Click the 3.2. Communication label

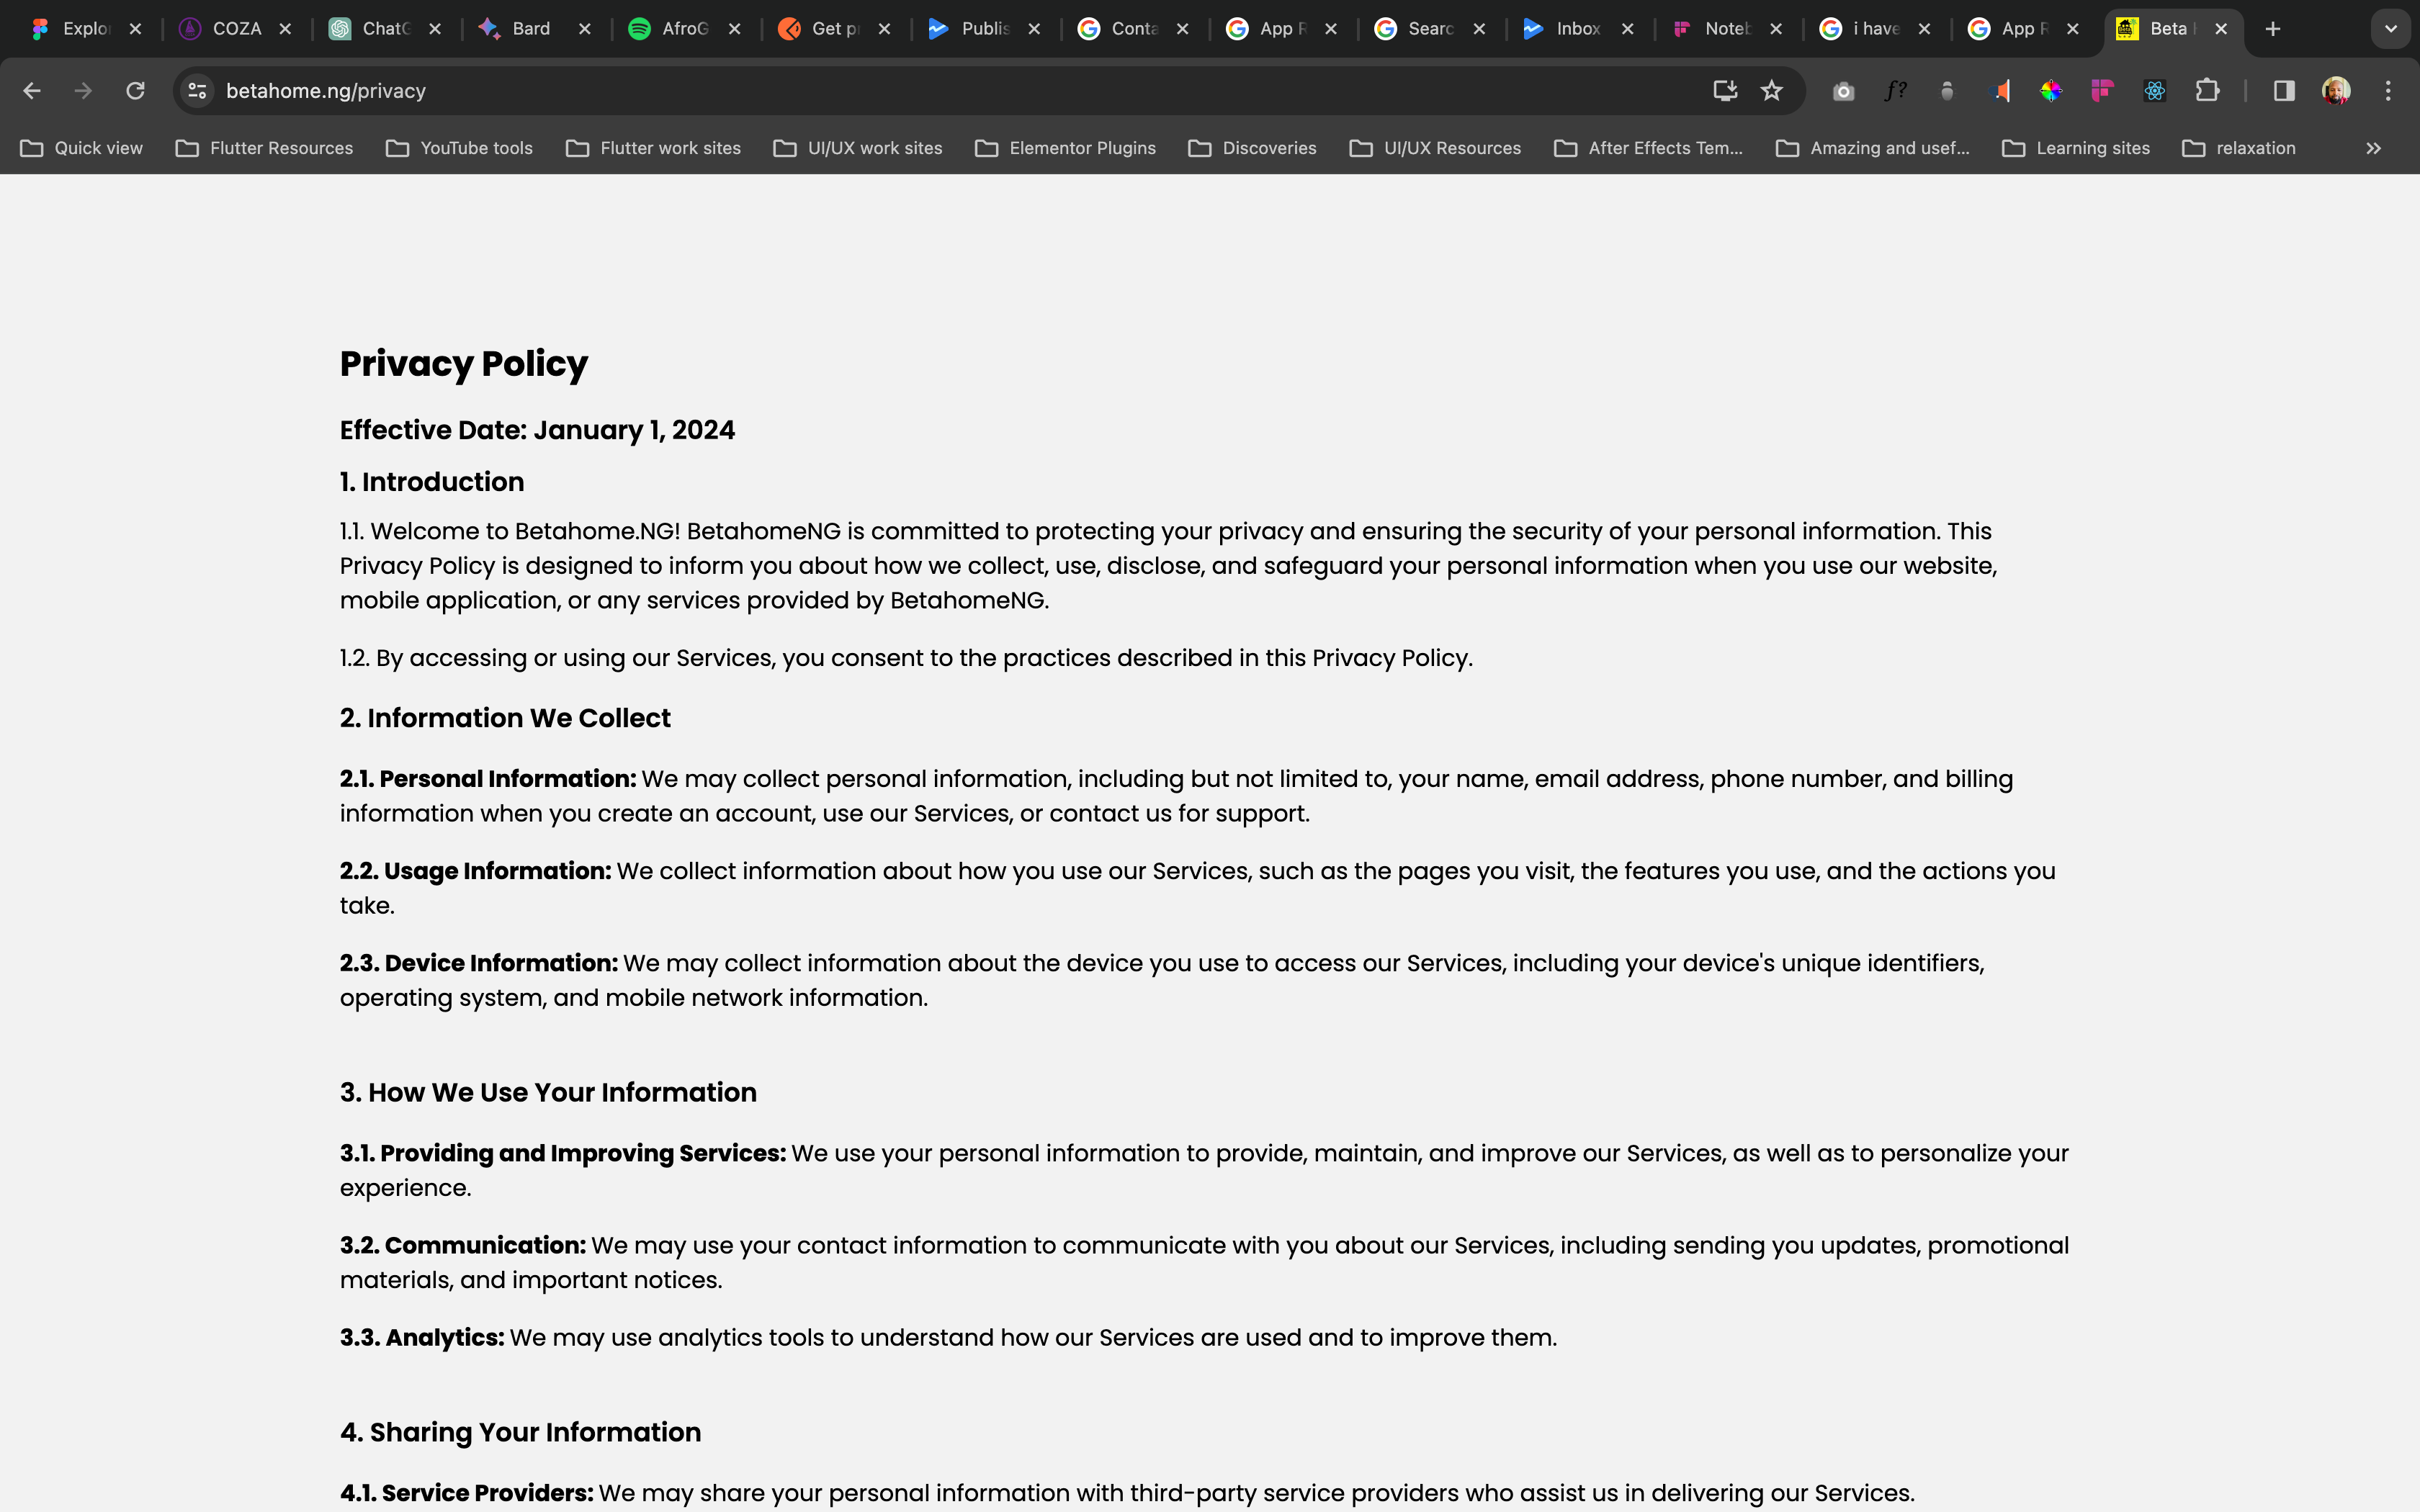(463, 1245)
